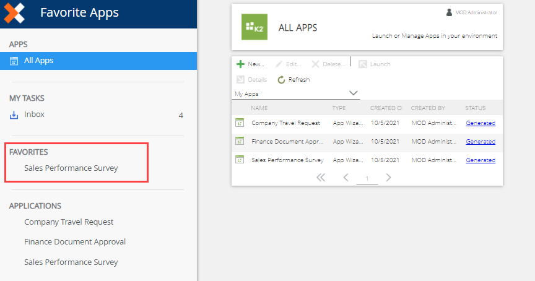535x281 pixels.
Task: Click the Details icon
Action: point(240,79)
